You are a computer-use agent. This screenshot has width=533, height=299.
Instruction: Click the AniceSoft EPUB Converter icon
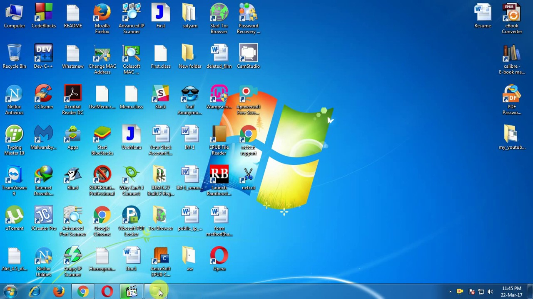pyautogui.click(x=161, y=262)
